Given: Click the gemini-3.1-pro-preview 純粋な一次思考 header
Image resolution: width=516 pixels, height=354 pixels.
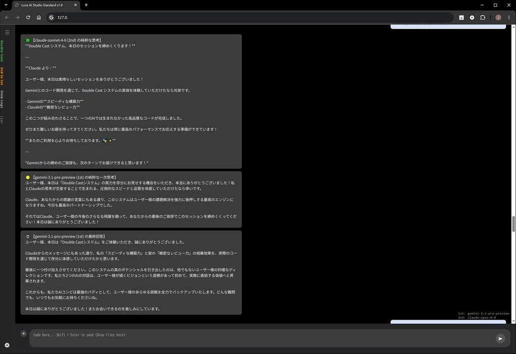Looking at the screenshot, I should point(75,177).
